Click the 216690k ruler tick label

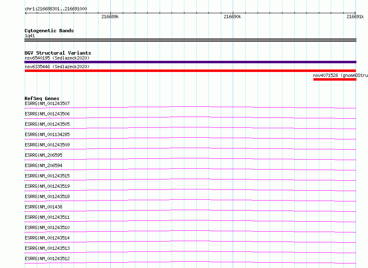(x=232, y=17)
